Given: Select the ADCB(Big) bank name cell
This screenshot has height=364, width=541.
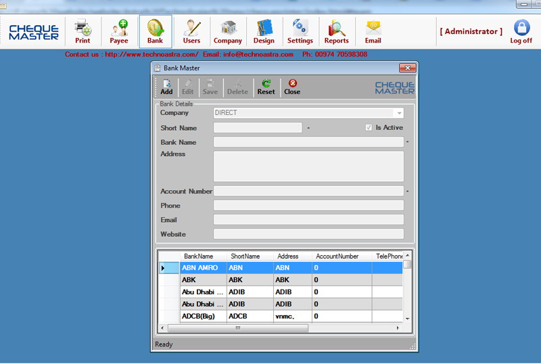Looking at the screenshot, I should 204,316.
